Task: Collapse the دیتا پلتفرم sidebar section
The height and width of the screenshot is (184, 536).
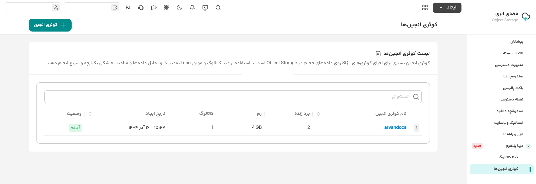Action: click(528, 146)
